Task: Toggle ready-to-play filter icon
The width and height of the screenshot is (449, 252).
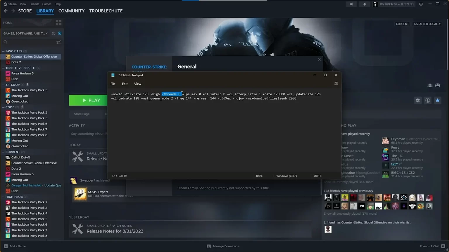Action: [60, 33]
